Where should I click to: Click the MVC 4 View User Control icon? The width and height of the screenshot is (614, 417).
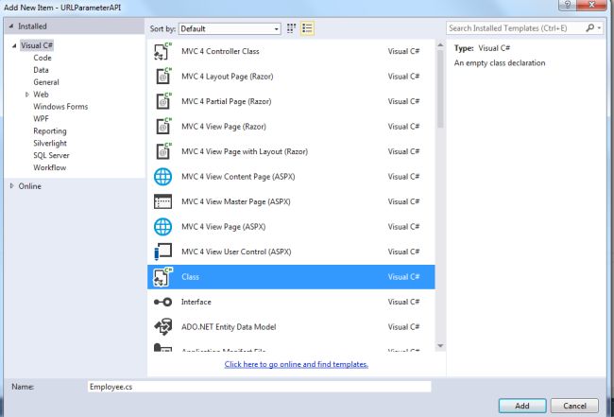(162, 252)
